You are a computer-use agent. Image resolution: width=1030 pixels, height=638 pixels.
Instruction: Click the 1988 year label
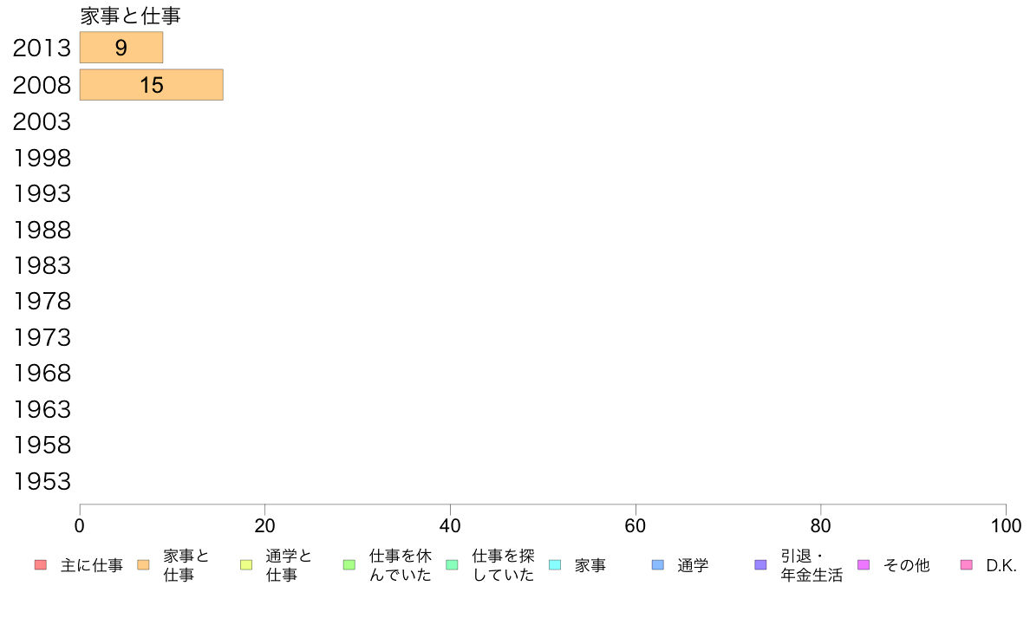42,231
